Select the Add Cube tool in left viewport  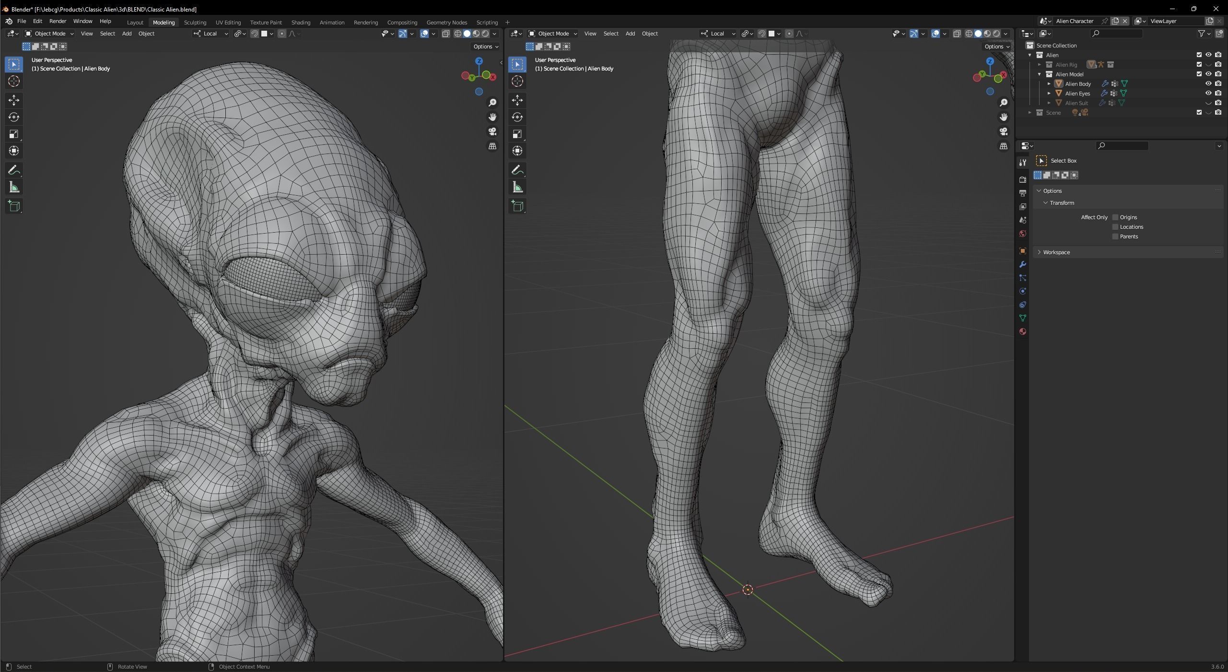[14, 206]
